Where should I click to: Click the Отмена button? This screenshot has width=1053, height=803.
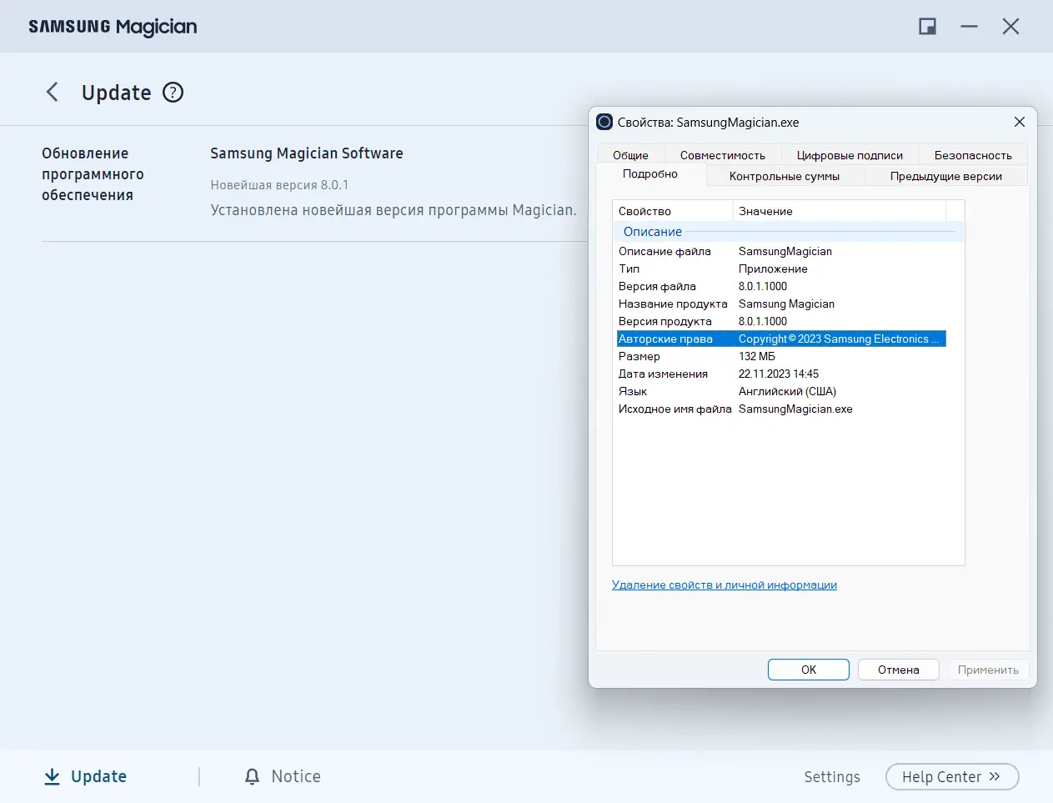point(899,670)
